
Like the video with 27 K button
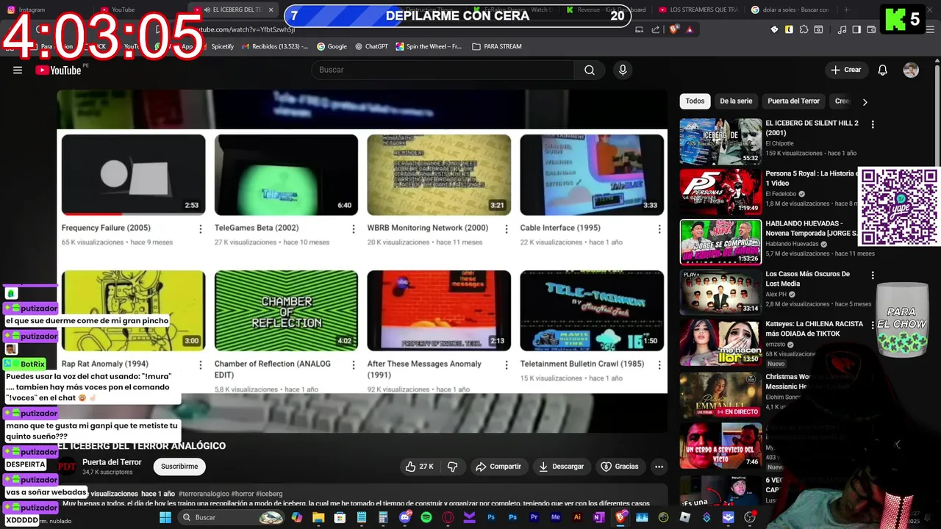click(x=420, y=467)
